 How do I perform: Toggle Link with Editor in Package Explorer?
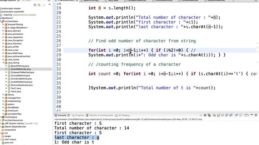[x=39, y=5]
